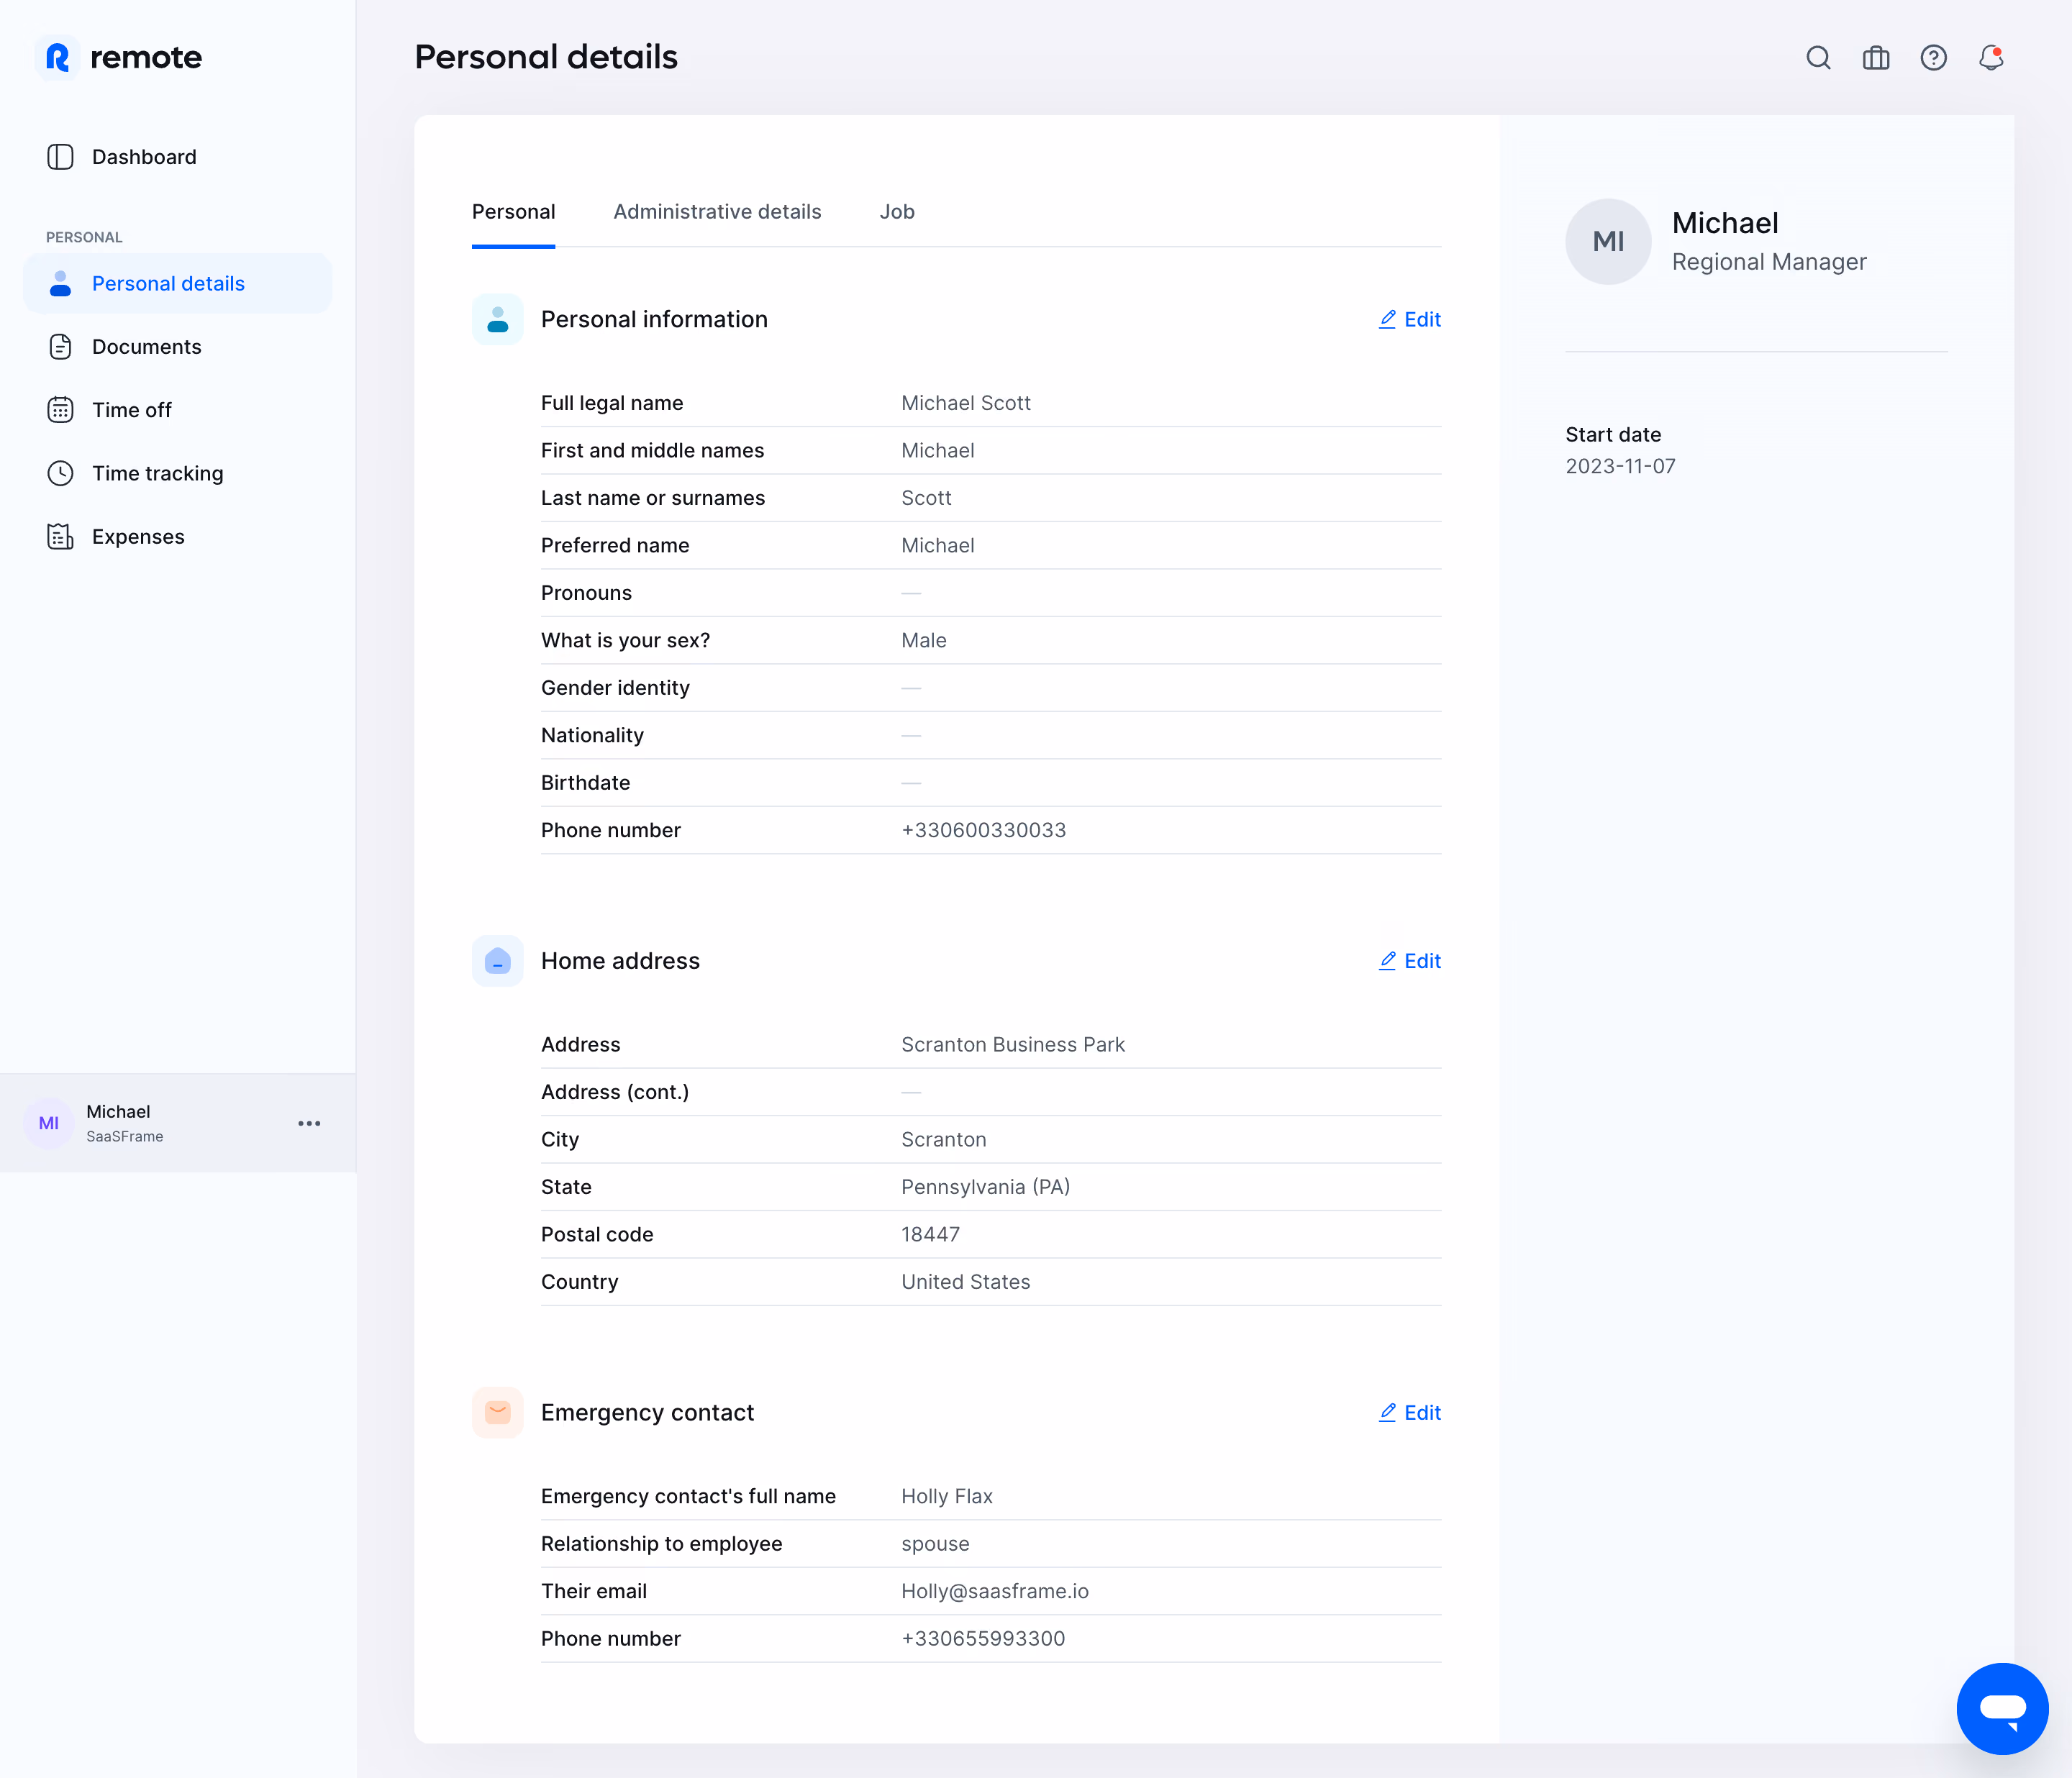Click the emergency phone +330655993300
2072x1778 pixels.
pos(983,1639)
